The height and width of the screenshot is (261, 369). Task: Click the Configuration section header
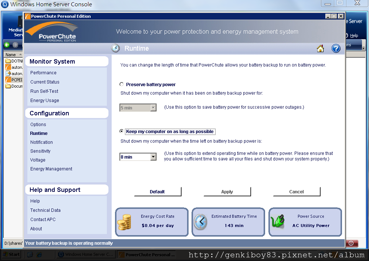[x=67, y=113]
